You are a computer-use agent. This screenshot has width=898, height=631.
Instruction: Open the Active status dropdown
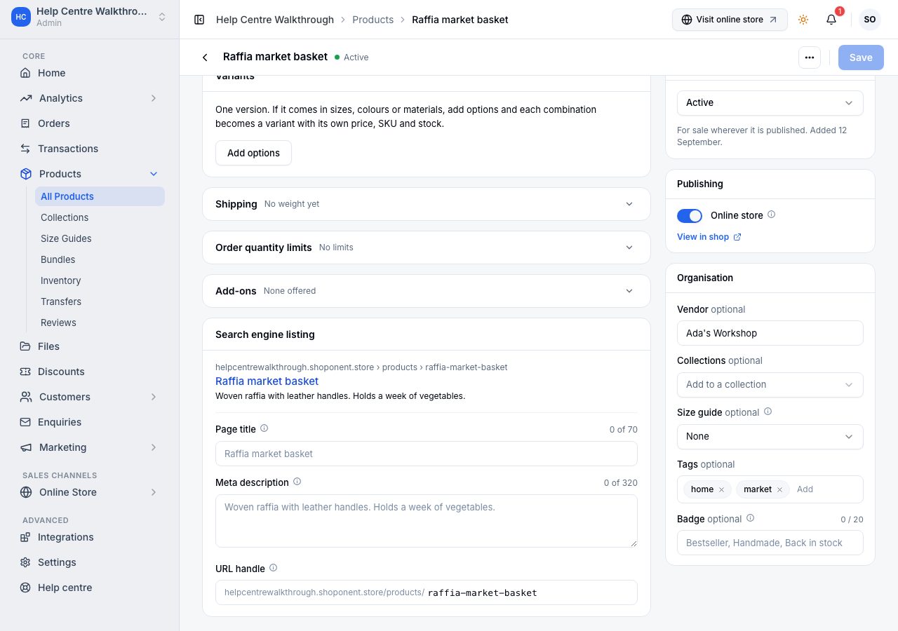click(770, 103)
